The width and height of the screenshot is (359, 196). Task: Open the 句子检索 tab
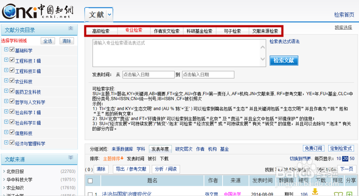(x=232, y=31)
